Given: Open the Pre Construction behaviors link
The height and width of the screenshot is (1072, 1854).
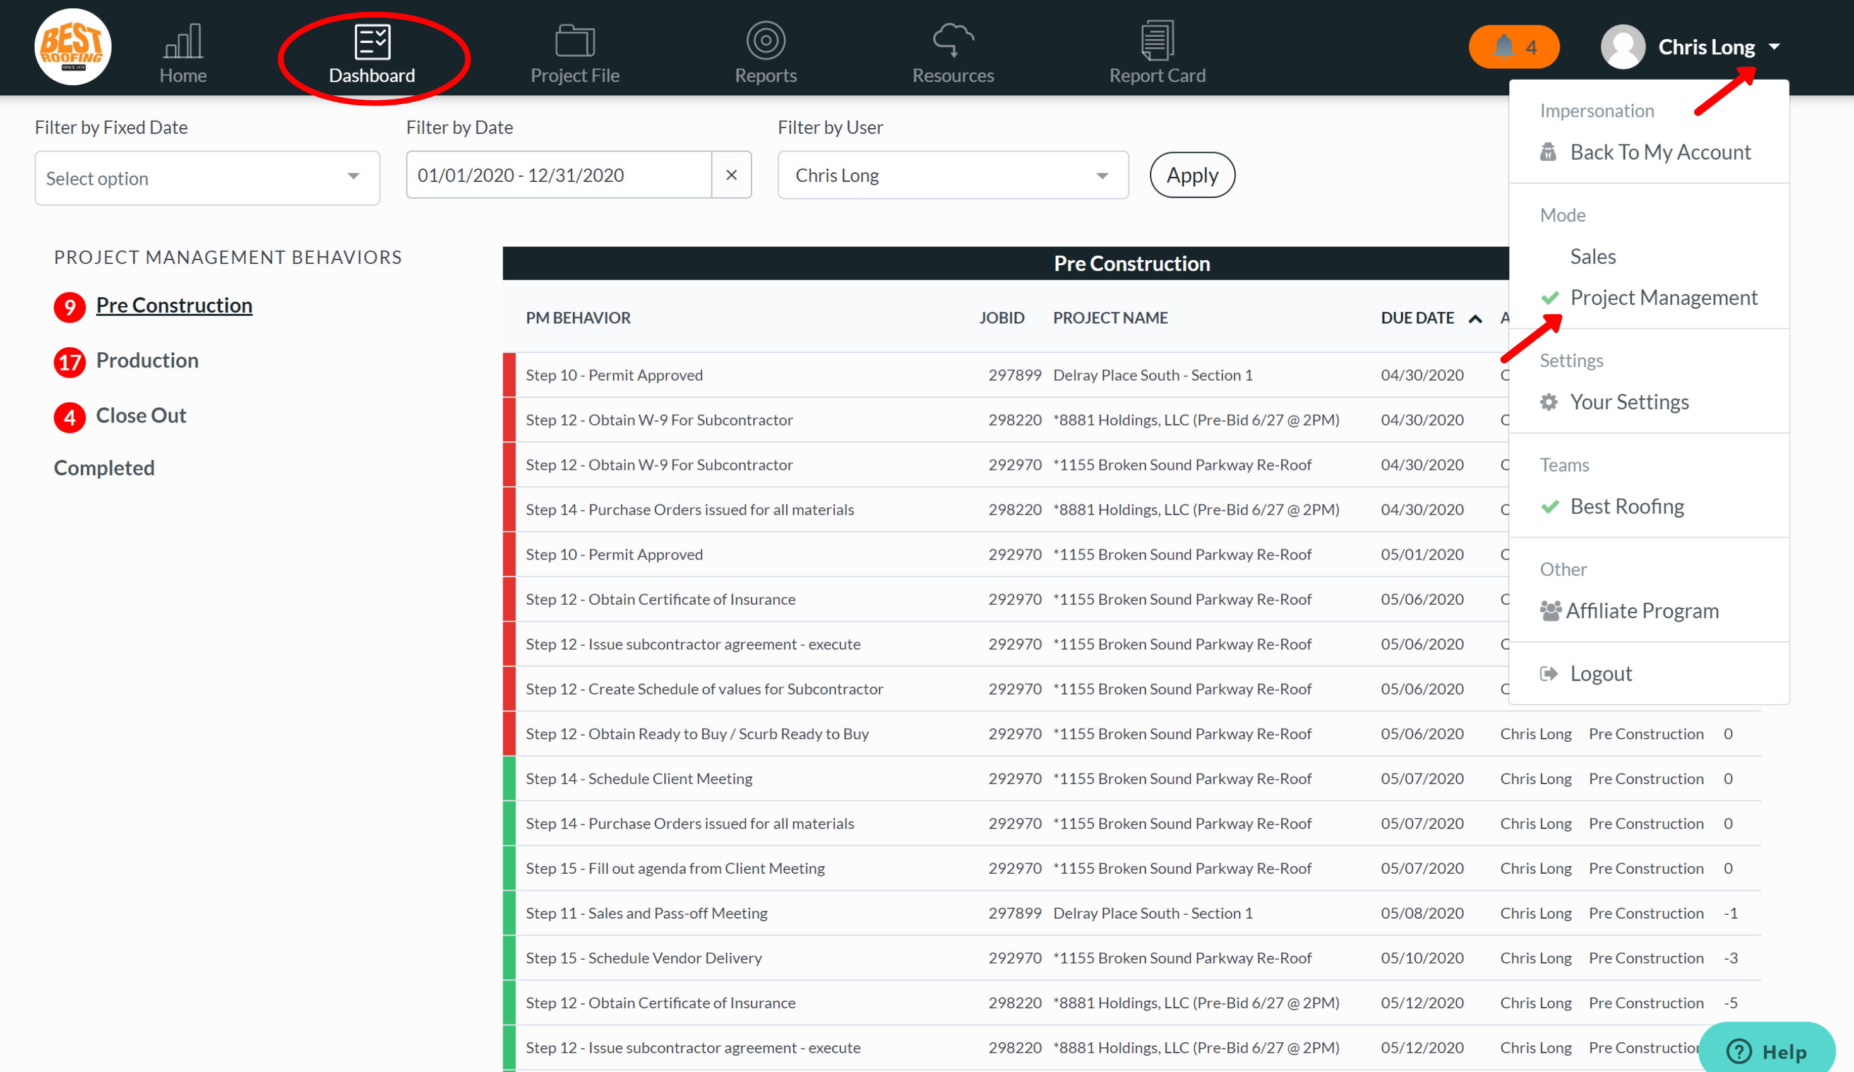Looking at the screenshot, I should [x=174, y=306].
